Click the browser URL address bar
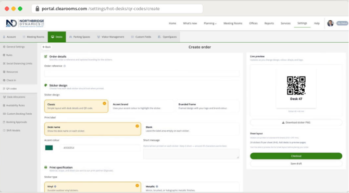The height and width of the screenshot is (193, 349). (x=117, y=9)
